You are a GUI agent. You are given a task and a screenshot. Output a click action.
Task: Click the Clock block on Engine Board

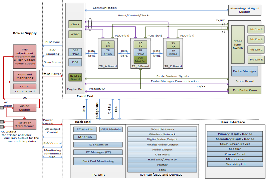[75, 24]
